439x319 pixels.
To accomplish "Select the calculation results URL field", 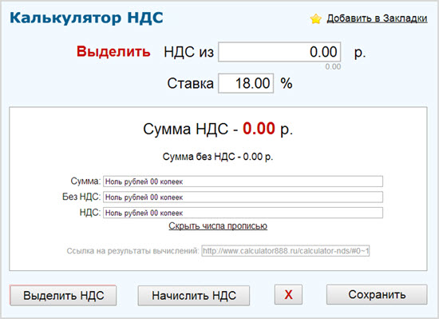I will coord(286,250).
